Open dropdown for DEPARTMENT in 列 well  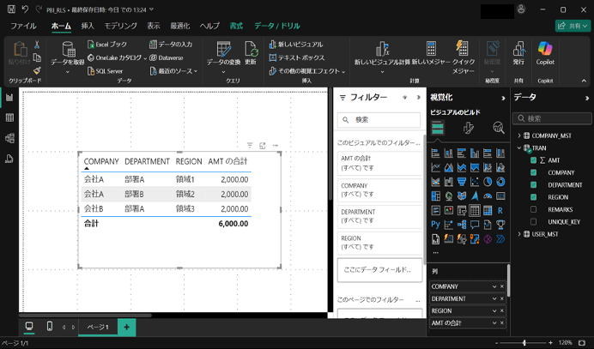(x=494, y=299)
